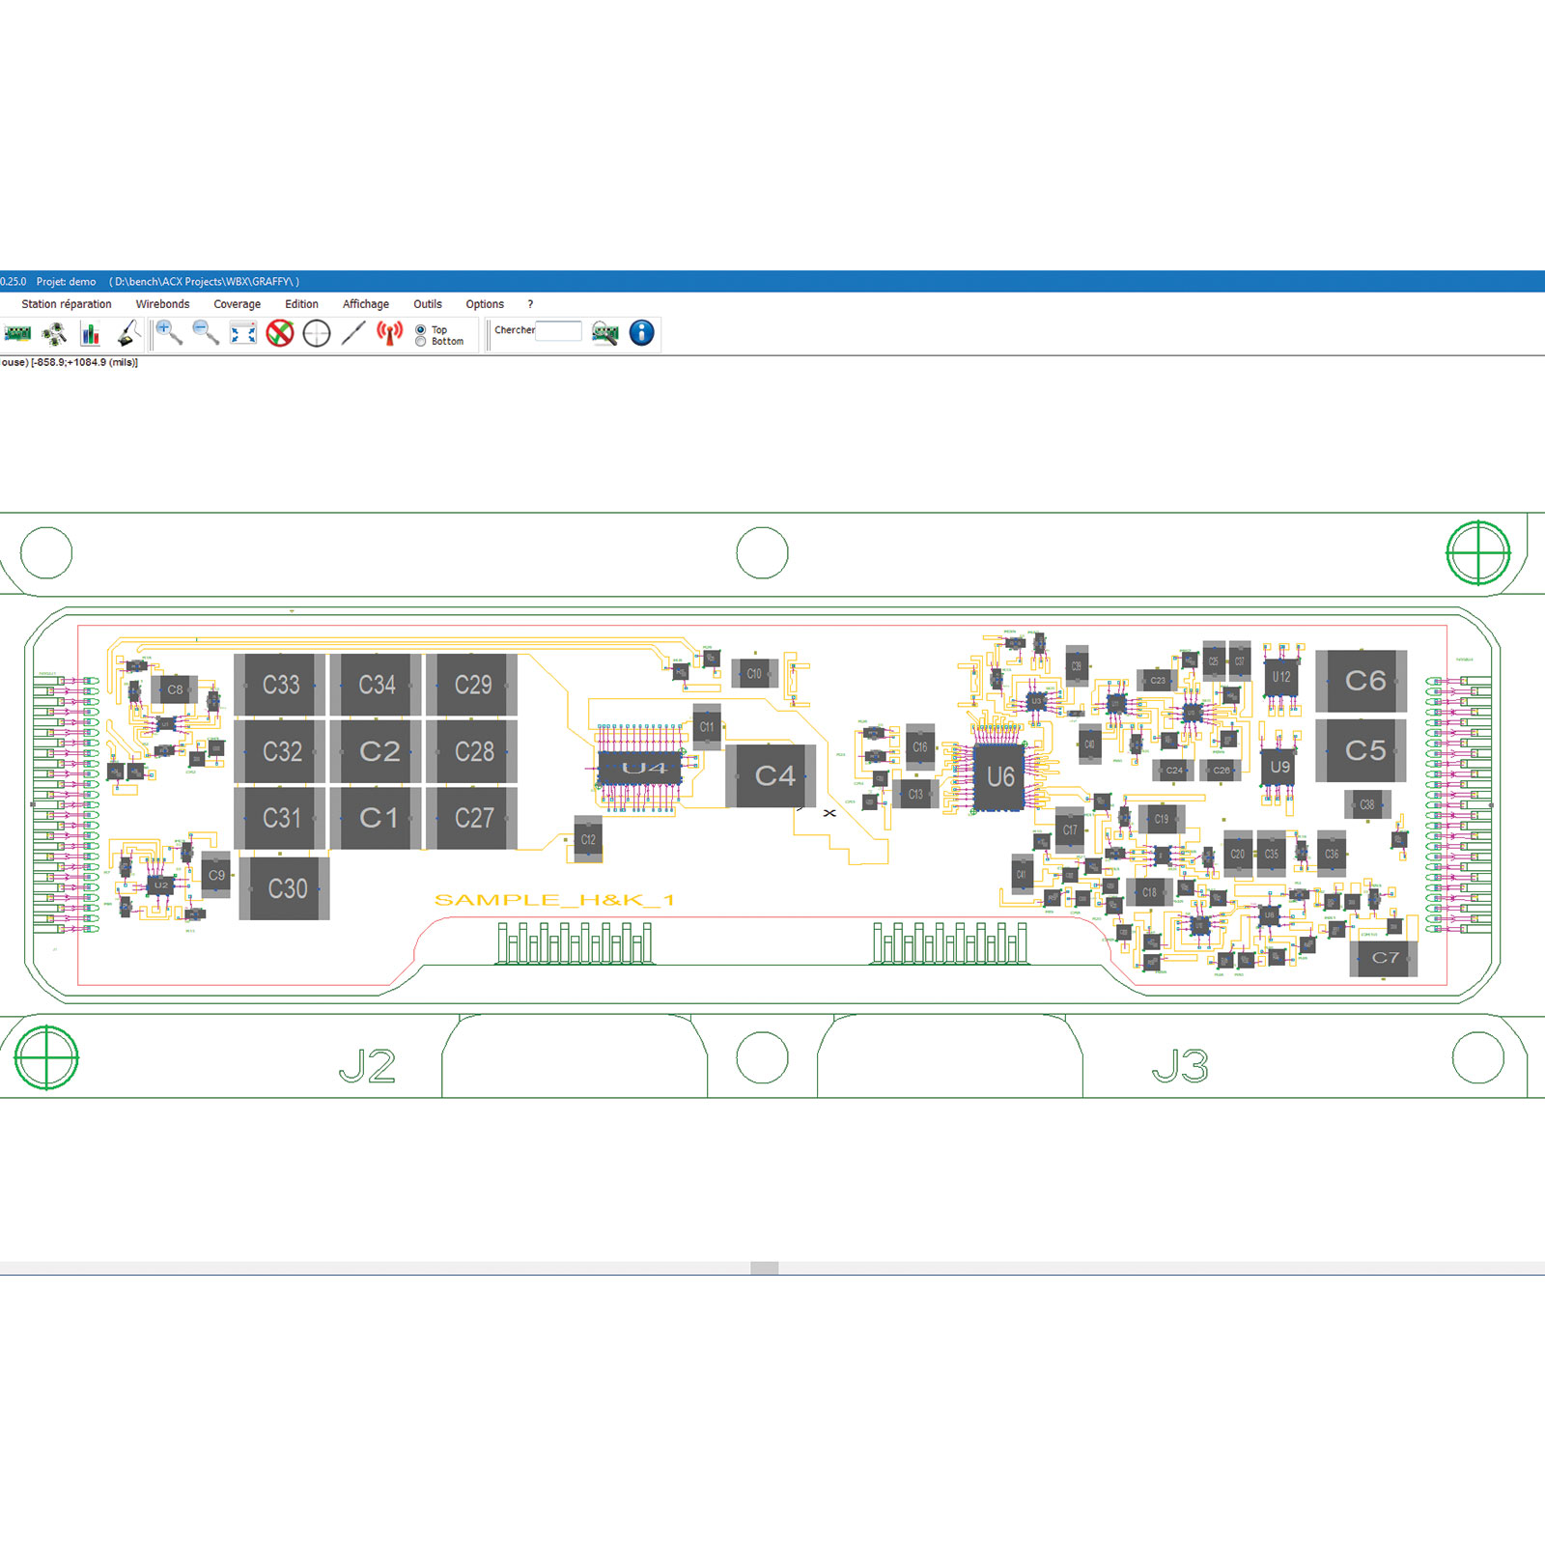1545x1545 pixels.
Task: Fit the board view to window
Action: pos(243,334)
